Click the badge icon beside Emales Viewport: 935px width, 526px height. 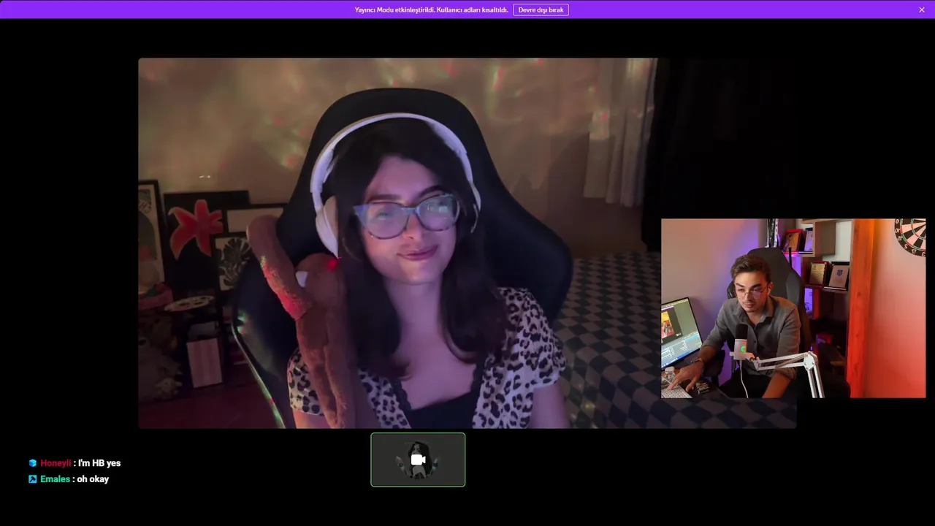(x=32, y=479)
